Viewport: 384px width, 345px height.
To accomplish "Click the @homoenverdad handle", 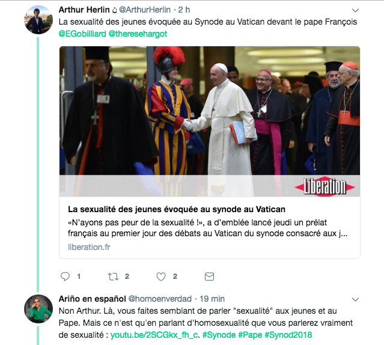I will click(160, 299).
